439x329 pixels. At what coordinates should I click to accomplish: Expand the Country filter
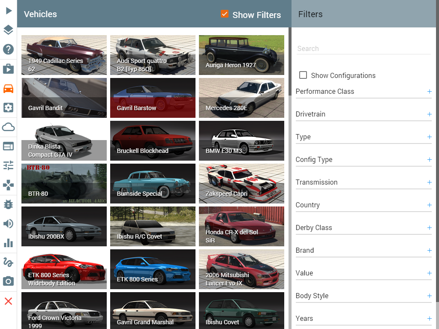[x=364, y=205]
